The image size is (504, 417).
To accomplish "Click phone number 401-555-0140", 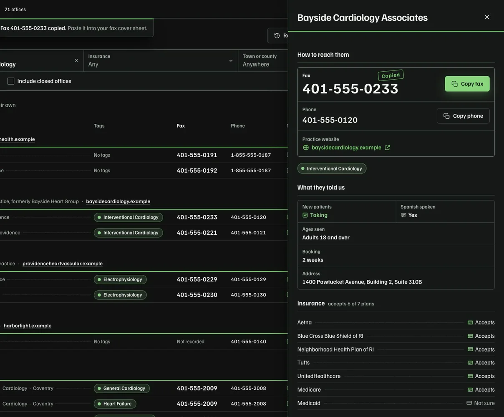I will point(249,342).
